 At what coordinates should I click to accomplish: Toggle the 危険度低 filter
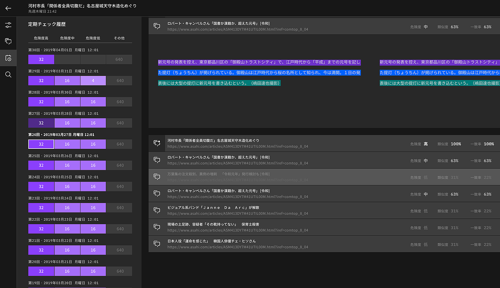click(94, 38)
